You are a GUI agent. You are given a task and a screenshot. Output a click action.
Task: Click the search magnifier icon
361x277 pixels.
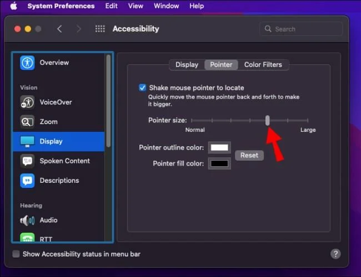pos(268,29)
